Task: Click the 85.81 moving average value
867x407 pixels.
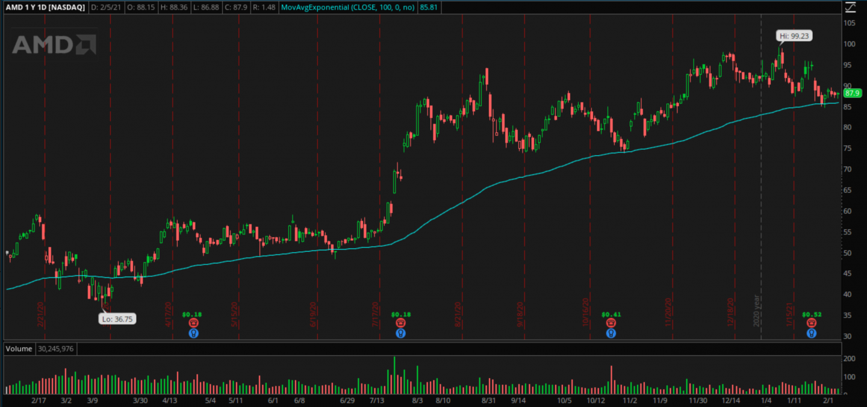Action: click(428, 8)
